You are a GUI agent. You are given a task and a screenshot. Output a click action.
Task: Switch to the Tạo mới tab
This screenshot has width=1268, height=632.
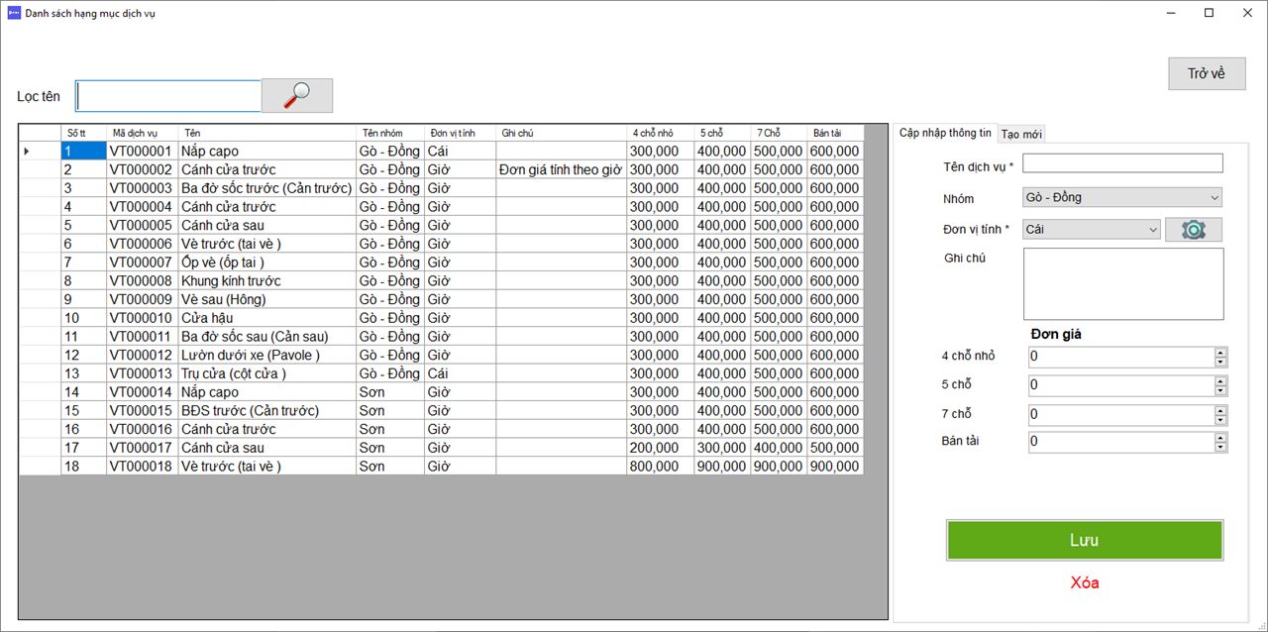(1021, 134)
